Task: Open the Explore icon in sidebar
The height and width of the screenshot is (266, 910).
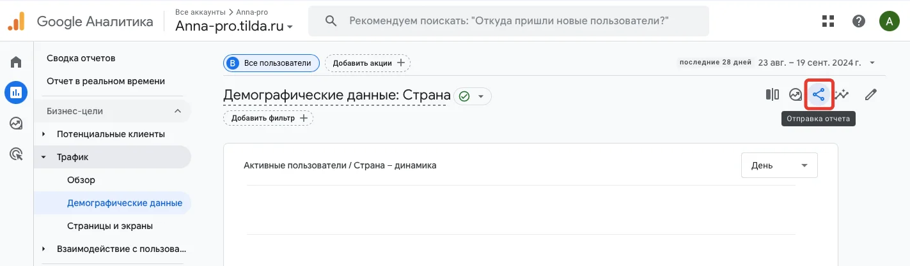Action: [x=16, y=123]
